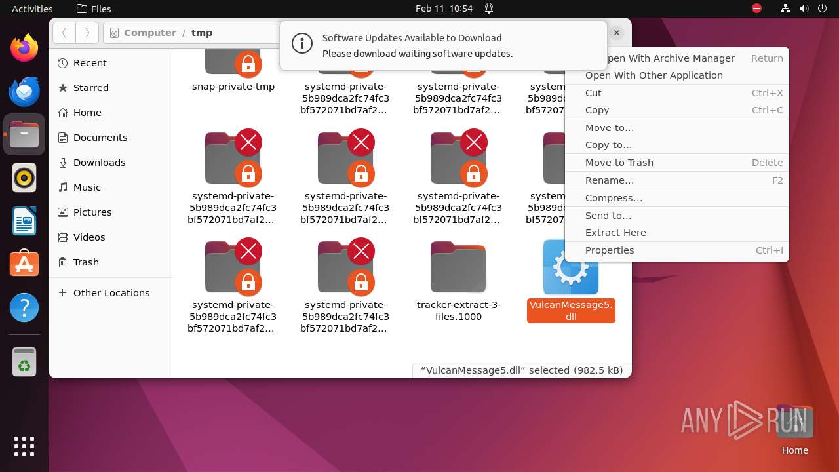
Task: Open Ubuntu Software store in dock
Action: click(x=24, y=264)
